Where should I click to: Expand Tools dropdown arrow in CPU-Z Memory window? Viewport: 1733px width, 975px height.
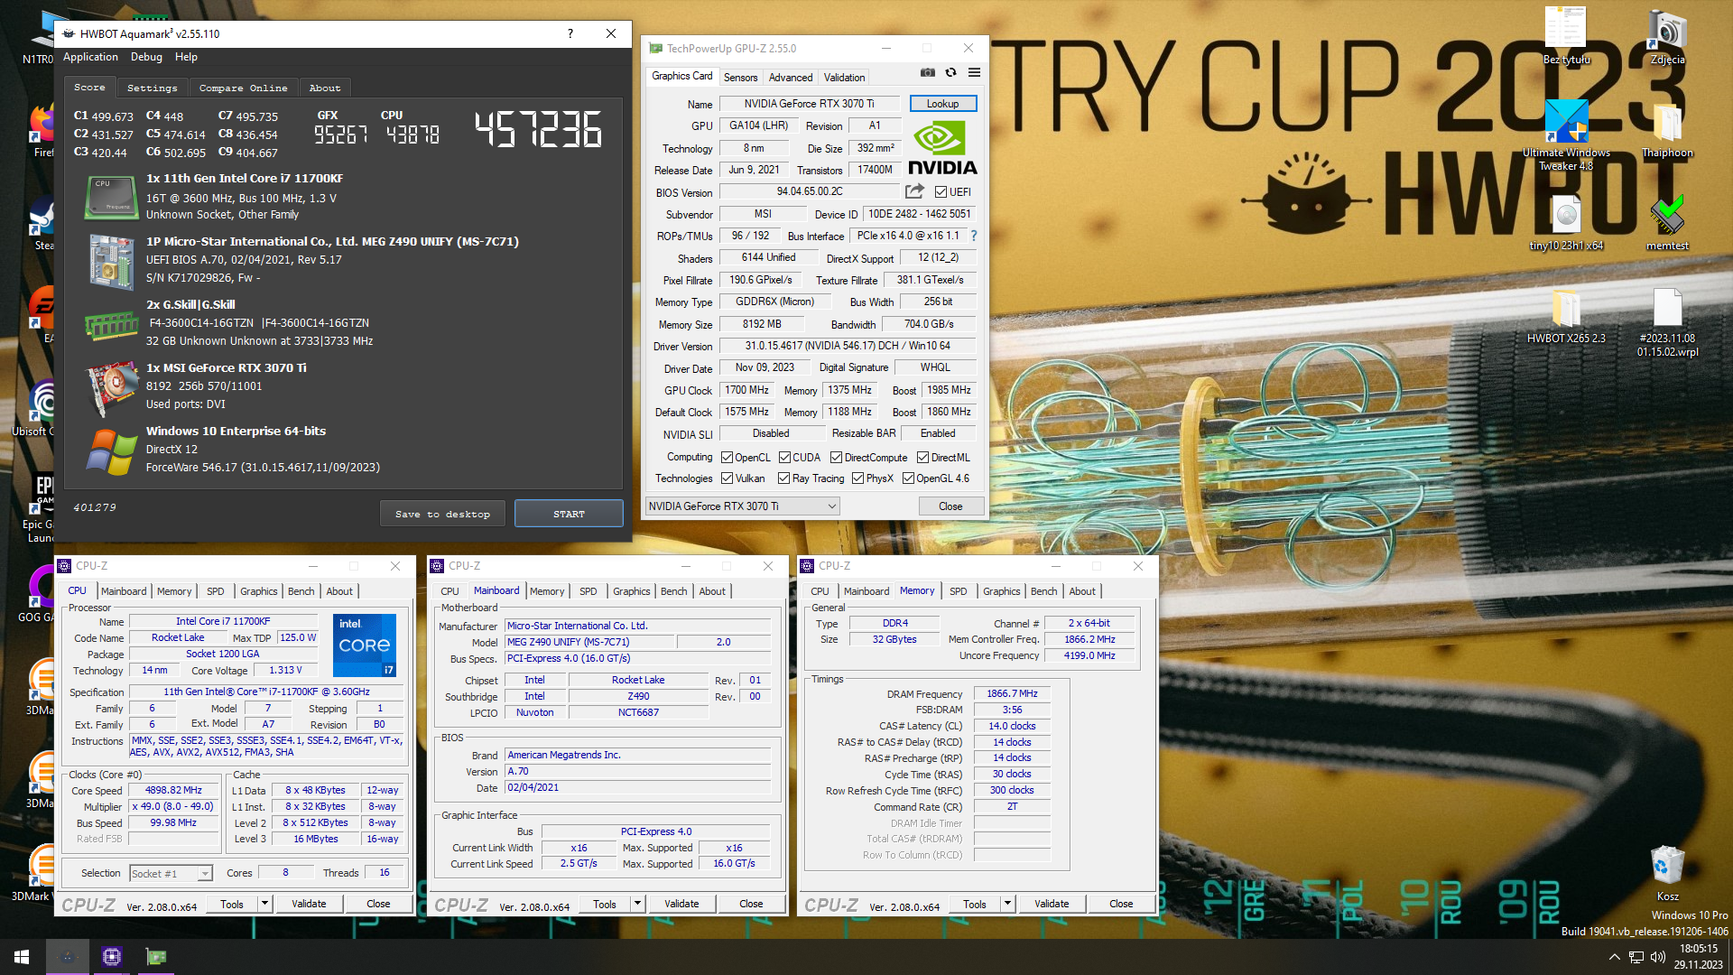click(x=1007, y=904)
